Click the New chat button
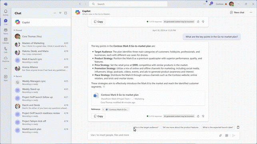 tap(237, 12)
